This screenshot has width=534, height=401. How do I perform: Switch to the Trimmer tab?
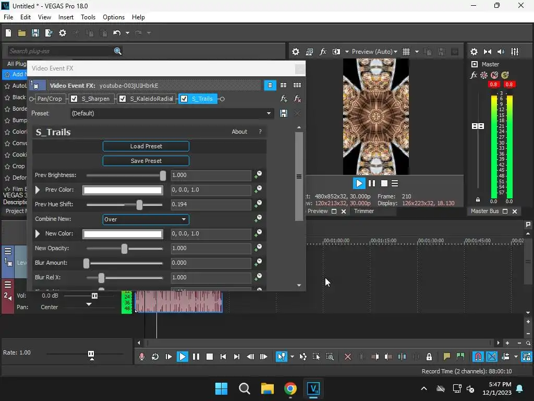[x=363, y=211]
